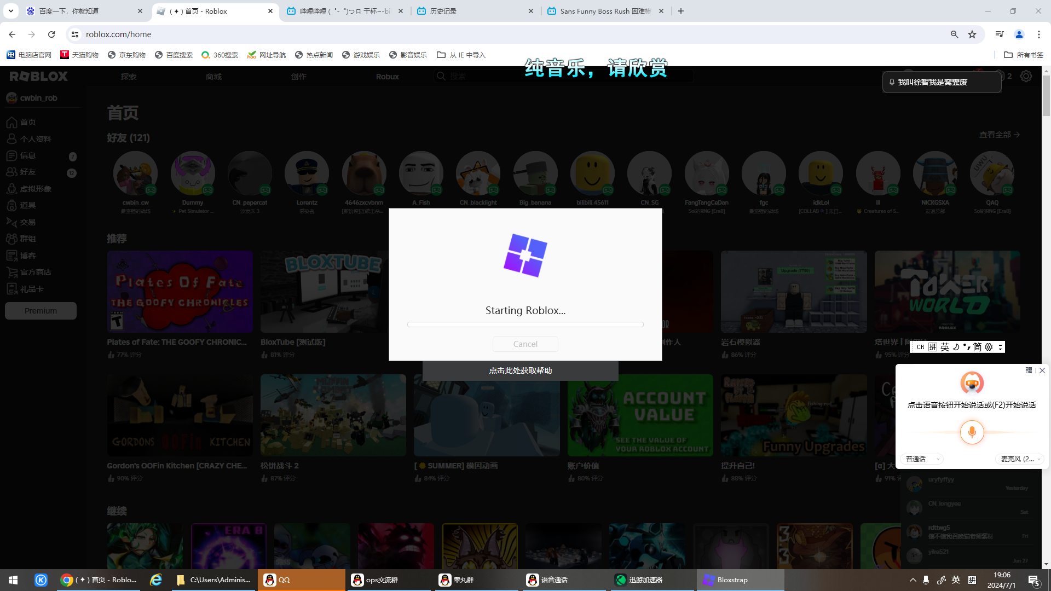Toggle 英 English mode in IME bar
This screenshot has height=591, width=1051.
click(x=945, y=347)
